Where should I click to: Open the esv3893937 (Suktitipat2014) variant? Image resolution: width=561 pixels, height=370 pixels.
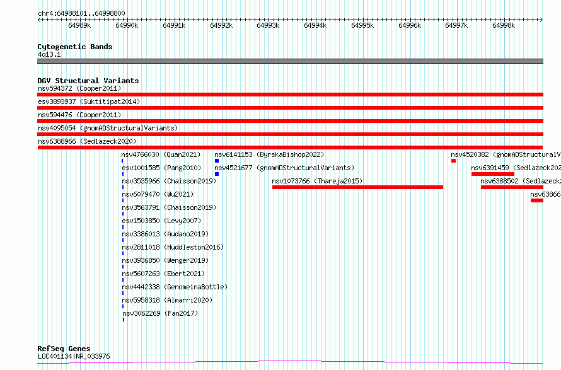(89, 101)
